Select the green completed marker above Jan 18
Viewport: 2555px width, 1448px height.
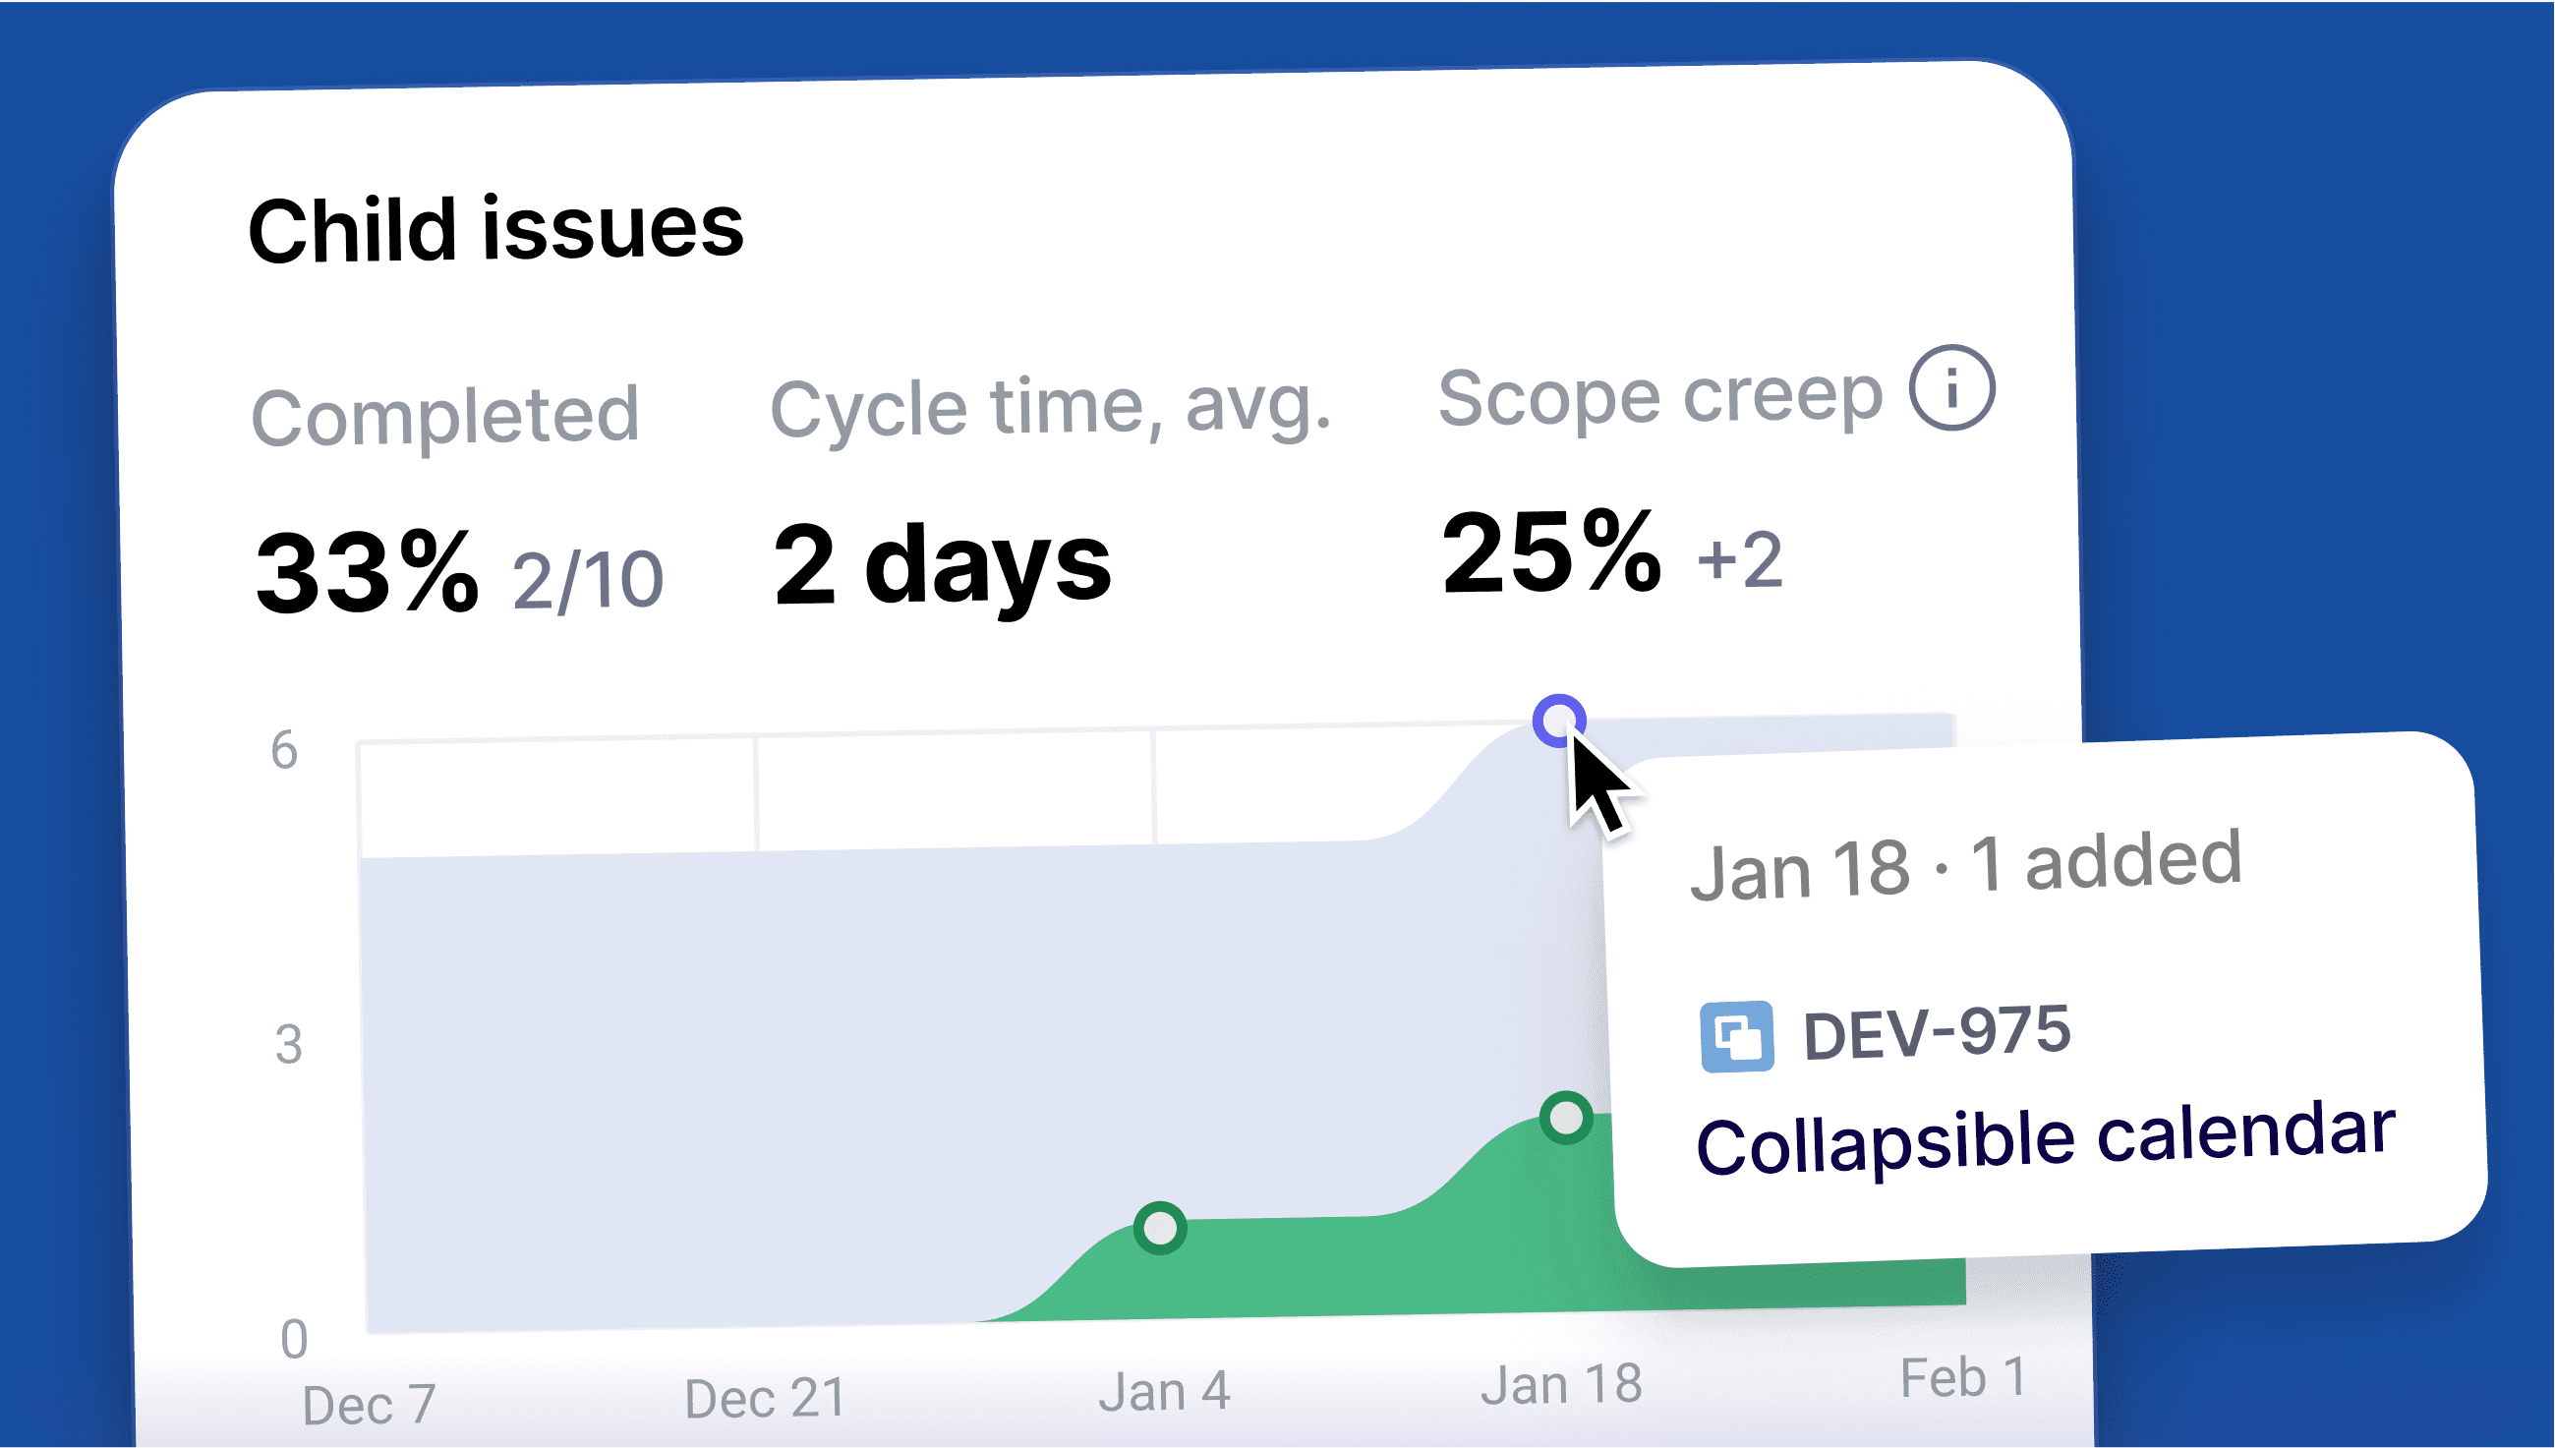point(1565,1118)
